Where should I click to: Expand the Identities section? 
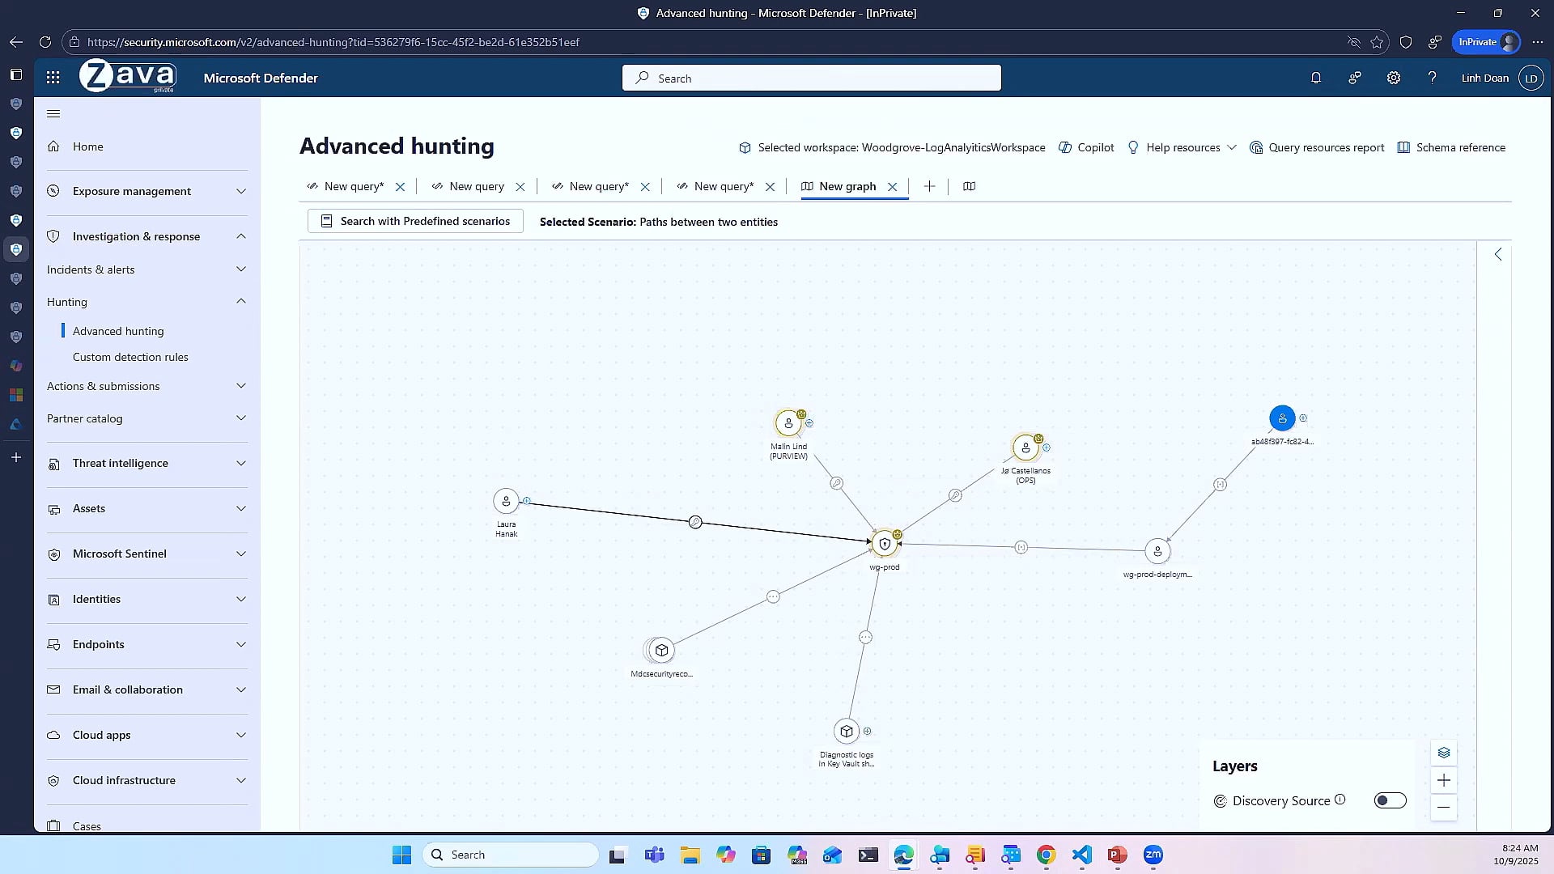pos(240,599)
